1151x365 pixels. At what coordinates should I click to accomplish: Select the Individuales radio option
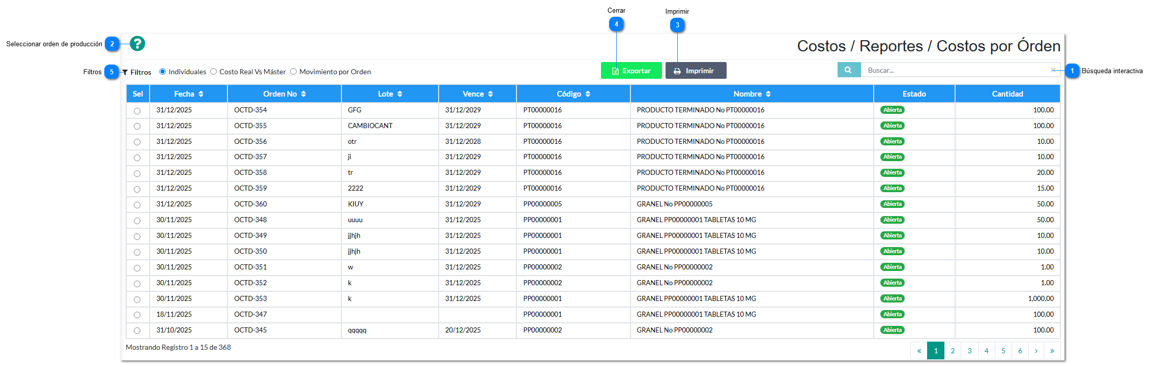pyautogui.click(x=163, y=72)
